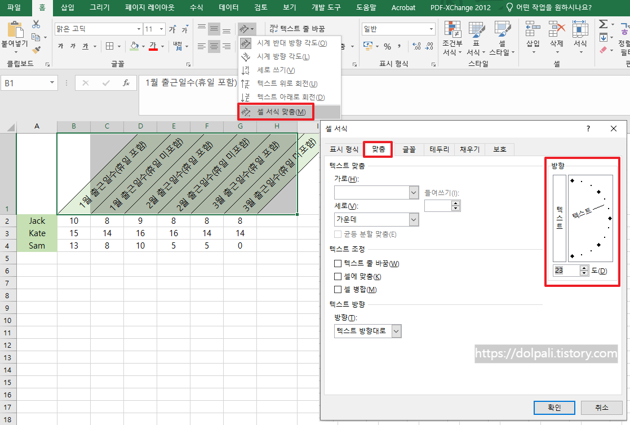
Task: Click the Paste (붙여넣기) clipboard icon
Action: tap(15, 29)
